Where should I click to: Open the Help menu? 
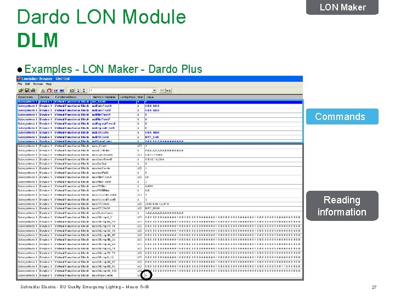[x=49, y=84]
